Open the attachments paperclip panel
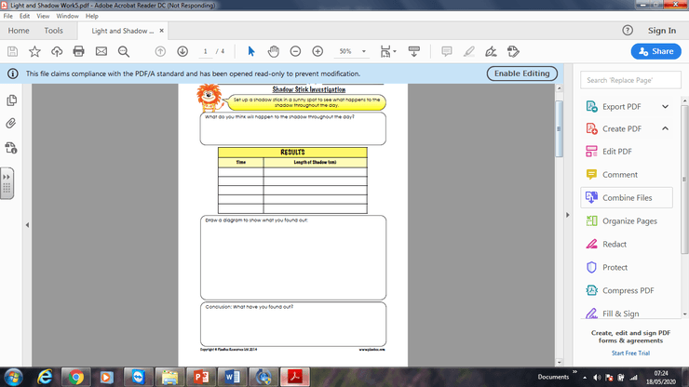The height and width of the screenshot is (387, 689). (11, 123)
